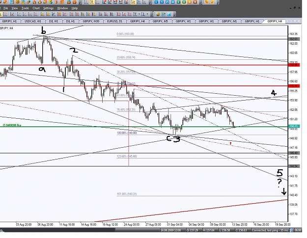This screenshot has height=238, width=307.
Task: Switch to the USDCAD, W1 tab
Action: pyautogui.click(x=33, y=21)
